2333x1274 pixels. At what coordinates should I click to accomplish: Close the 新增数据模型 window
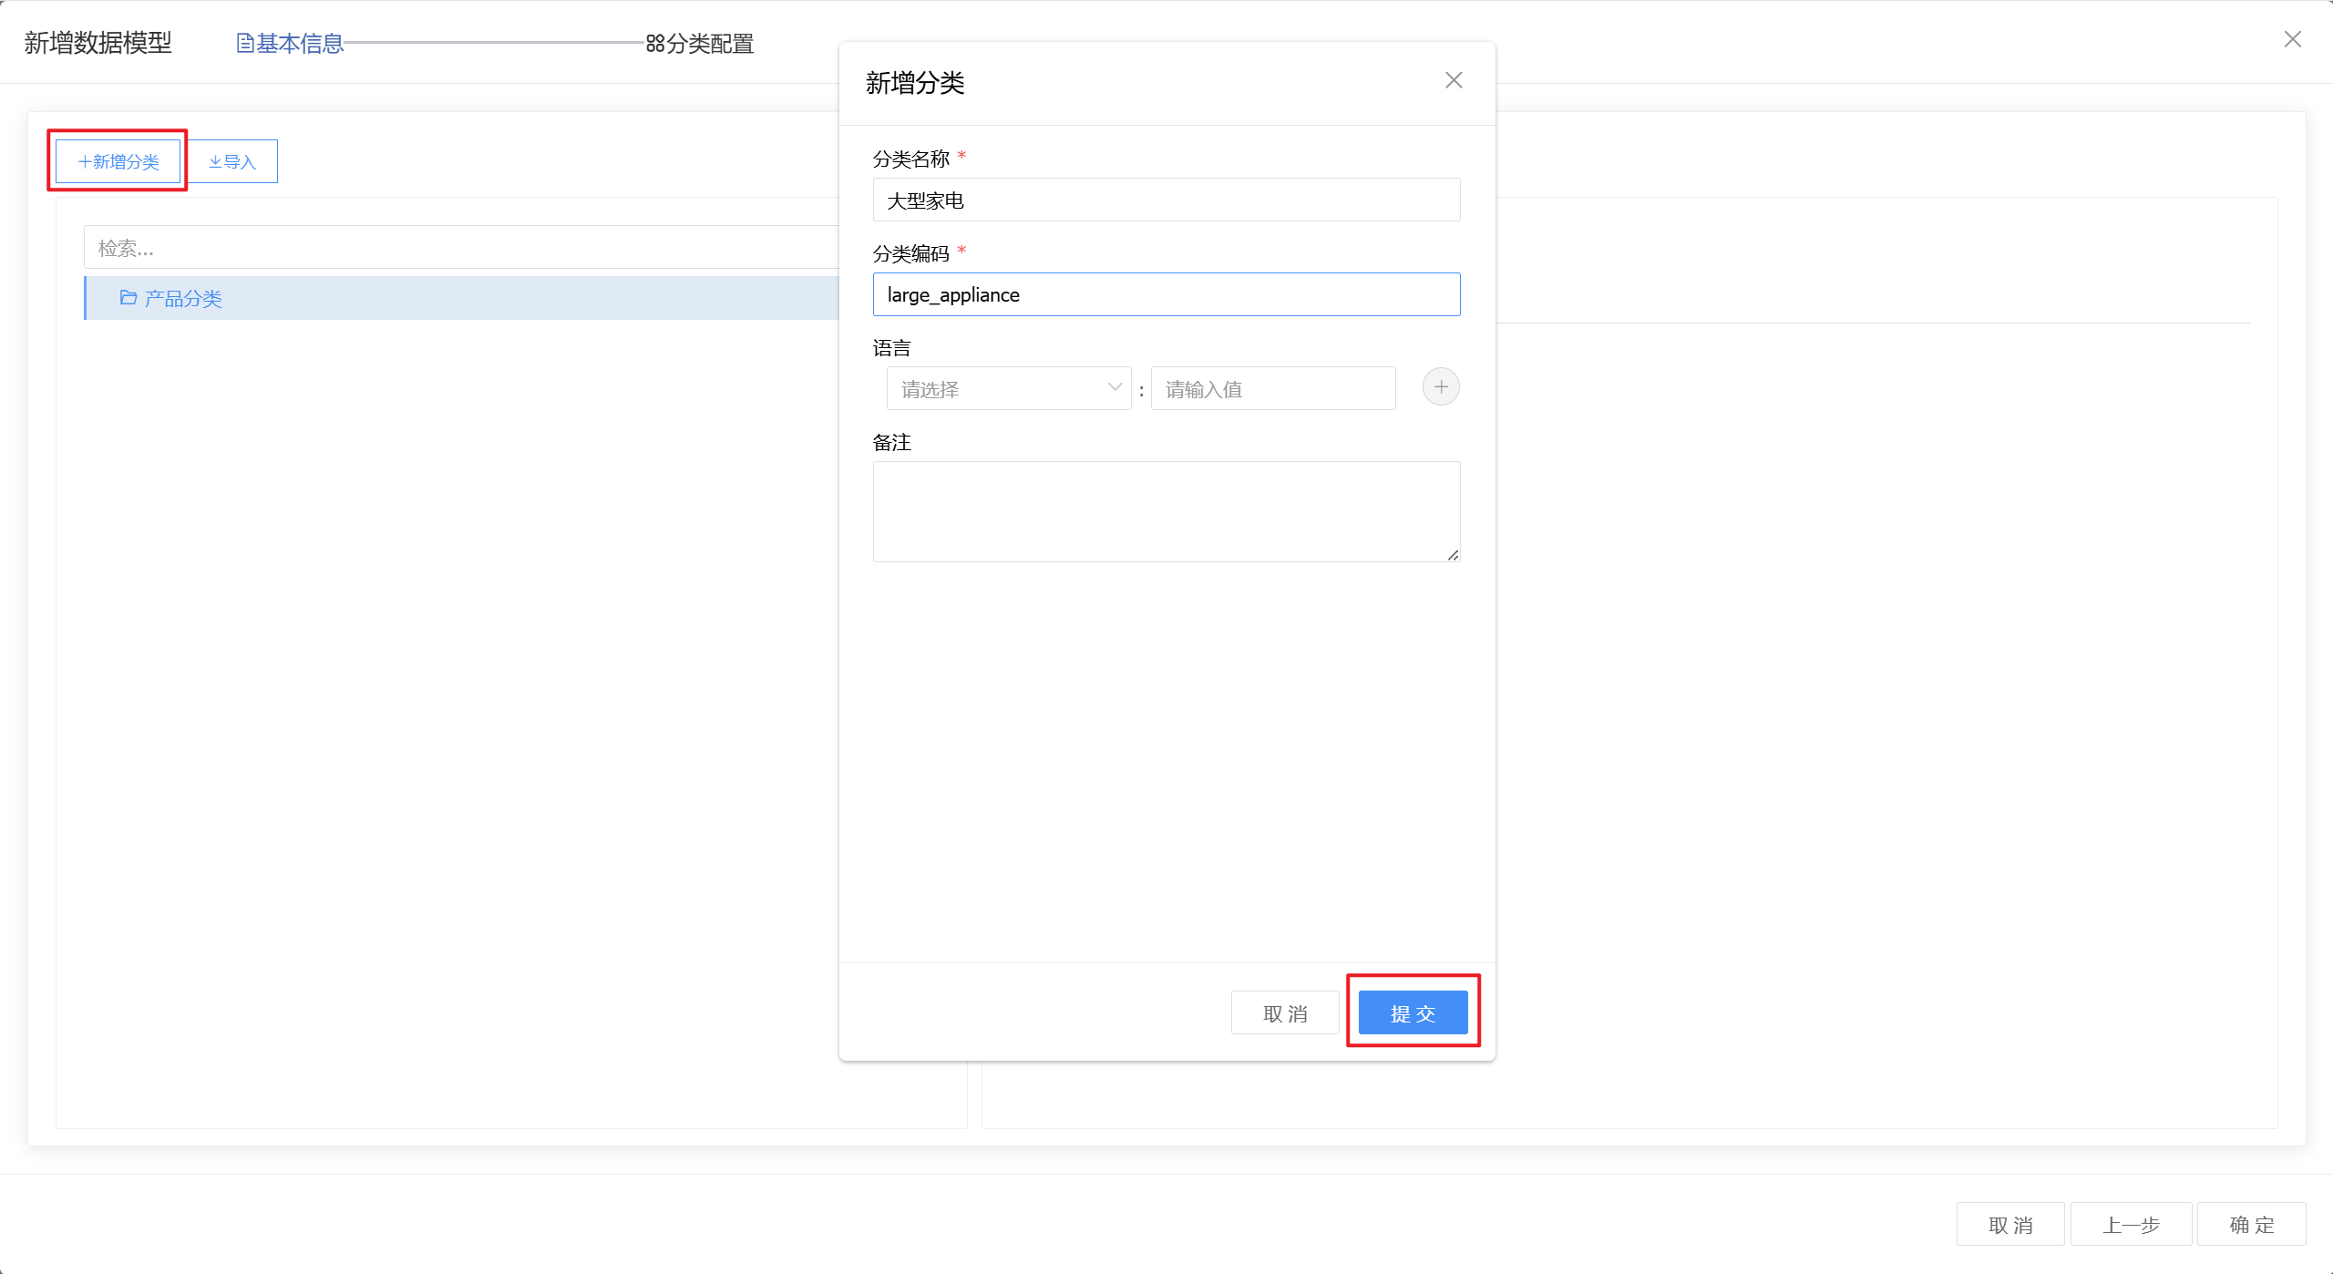click(x=2292, y=39)
